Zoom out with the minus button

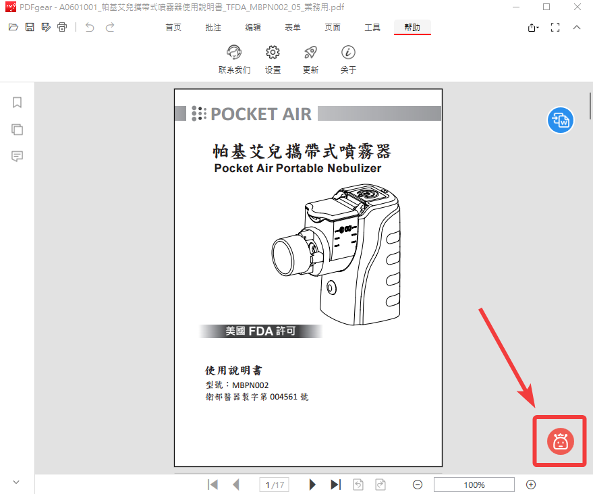point(418,485)
